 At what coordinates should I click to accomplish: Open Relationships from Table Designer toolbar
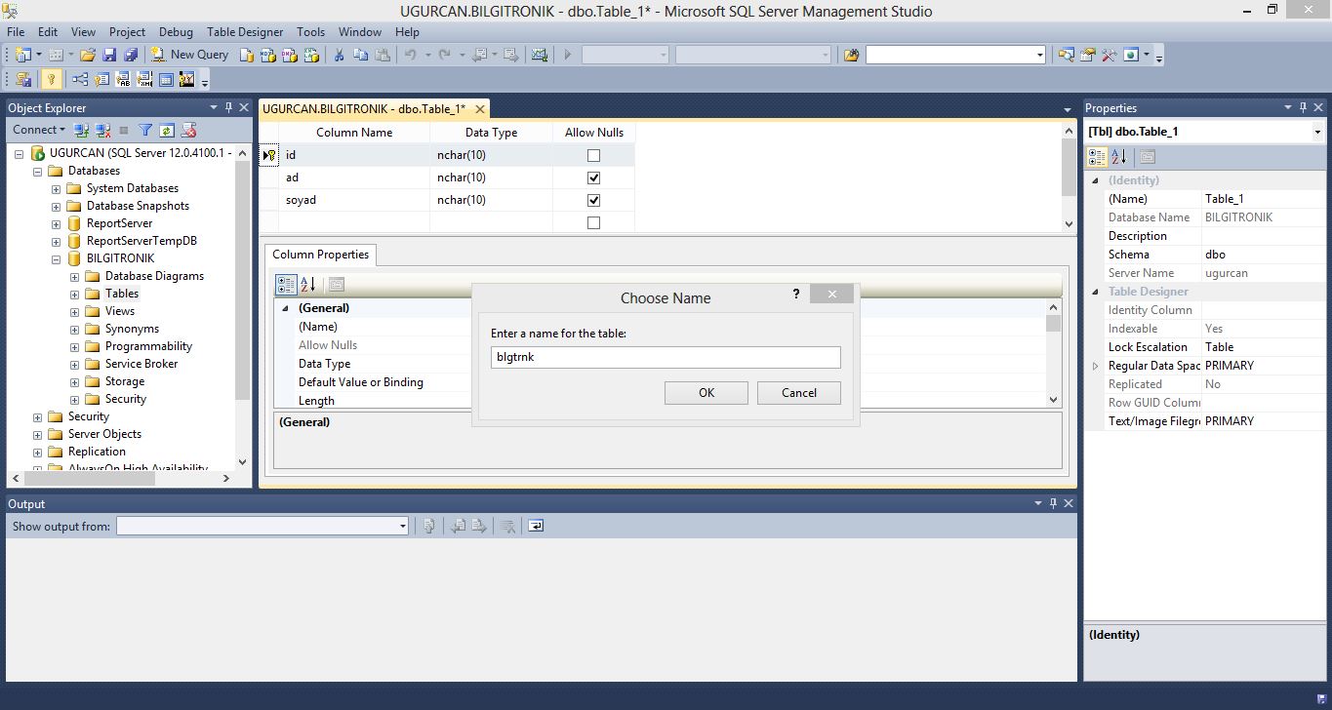click(80, 80)
